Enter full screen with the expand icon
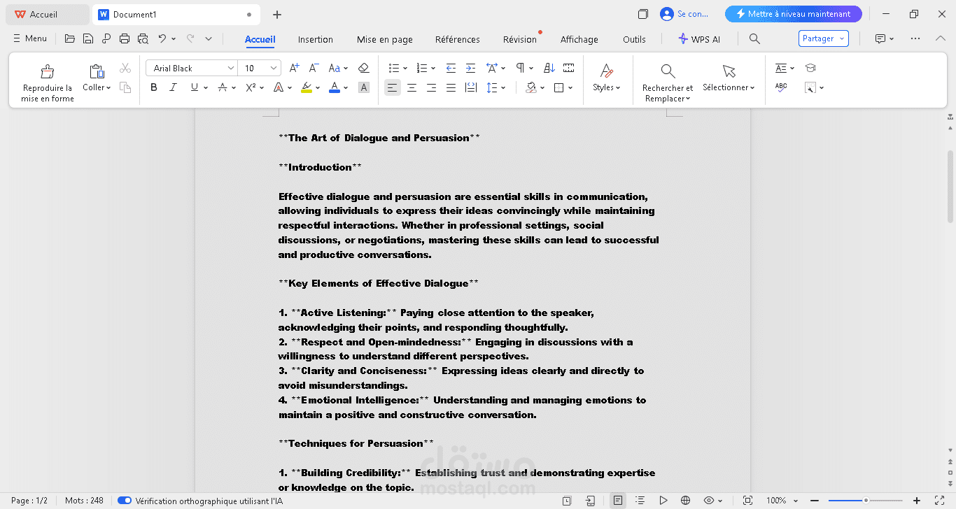Image resolution: width=956 pixels, height=509 pixels. click(939, 501)
